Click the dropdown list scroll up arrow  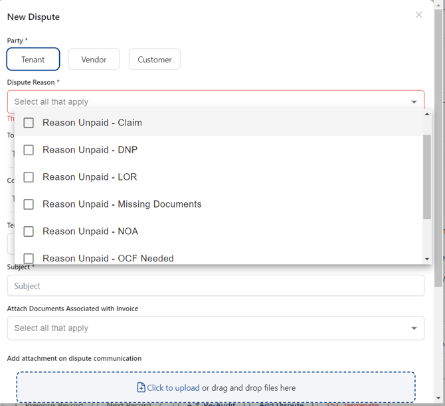[x=426, y=114]
